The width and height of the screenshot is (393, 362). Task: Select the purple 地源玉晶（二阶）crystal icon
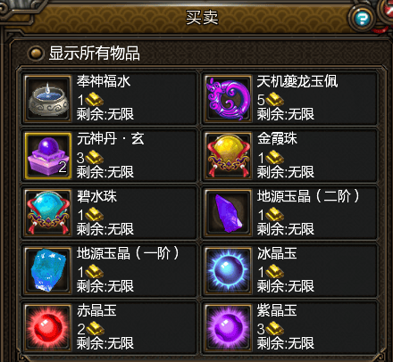coord(229,213)
